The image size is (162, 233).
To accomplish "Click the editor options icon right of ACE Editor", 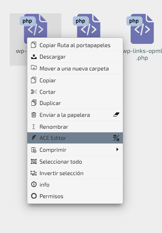I will click(116, 138).
